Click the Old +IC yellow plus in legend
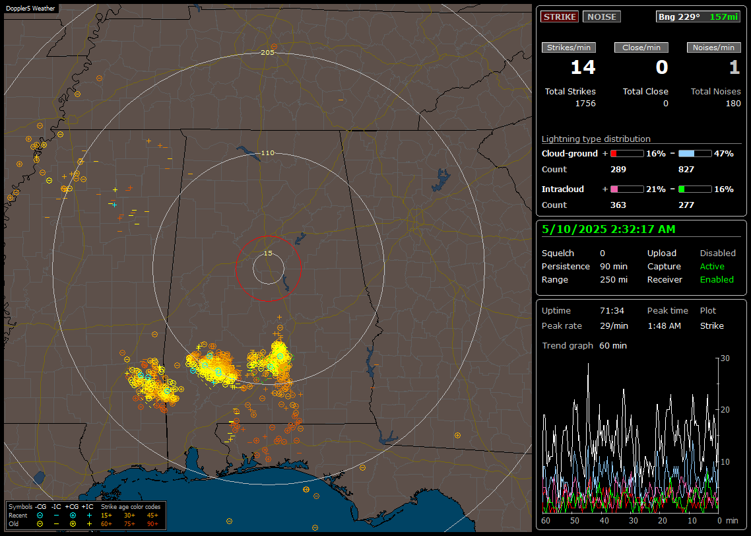The height and width of the screenshot is (536, 751). [x=89, y=524]
